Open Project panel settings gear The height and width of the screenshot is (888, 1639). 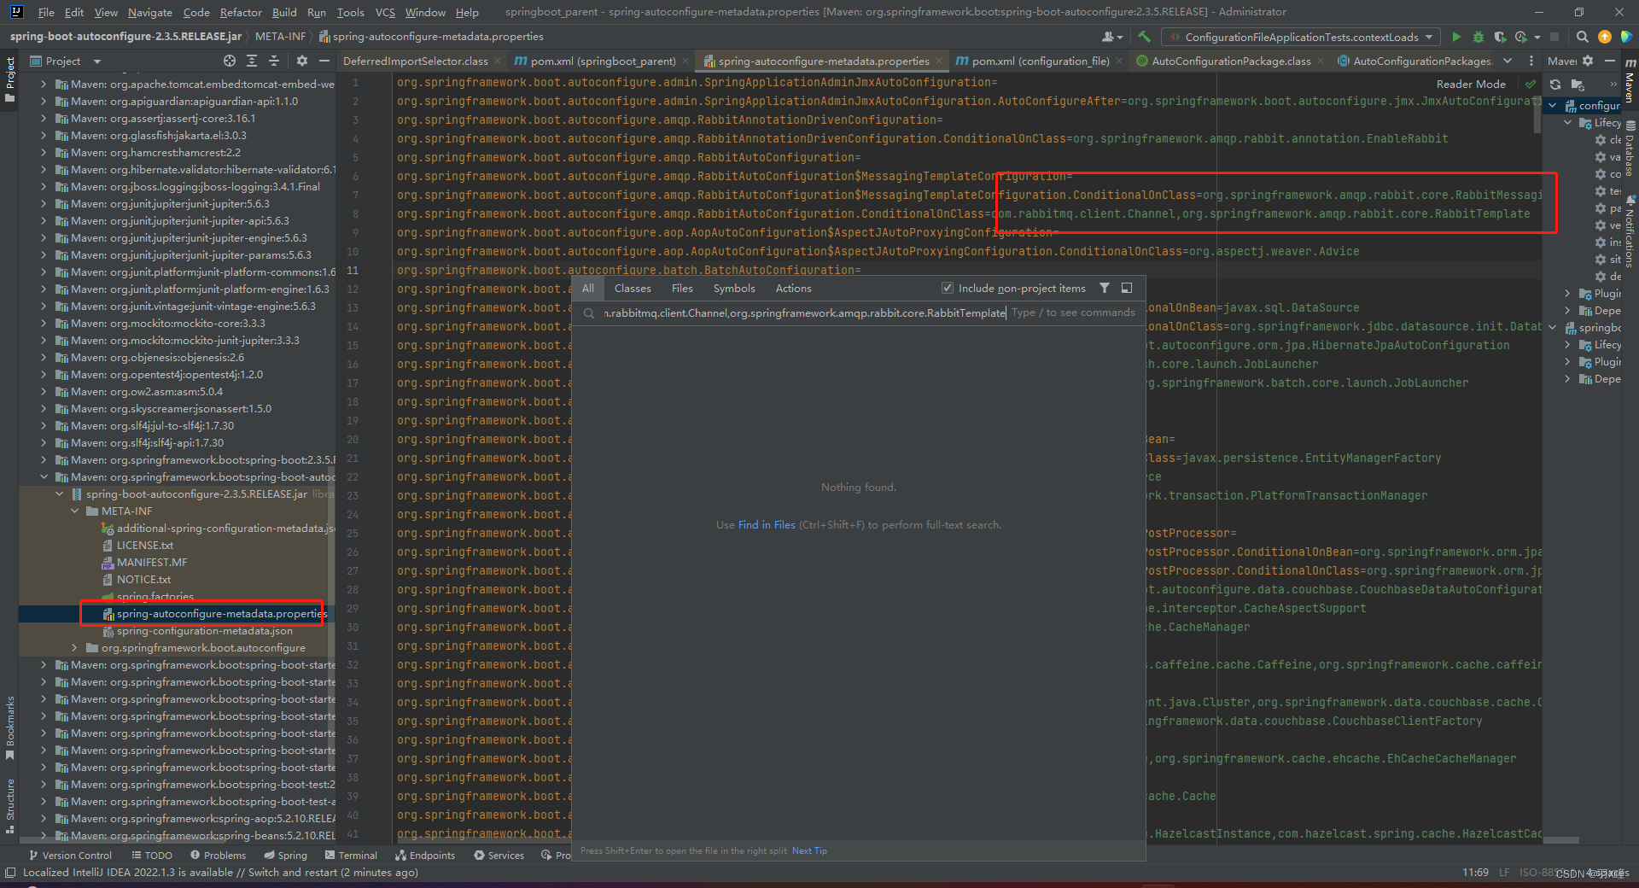tap(301, 61)
